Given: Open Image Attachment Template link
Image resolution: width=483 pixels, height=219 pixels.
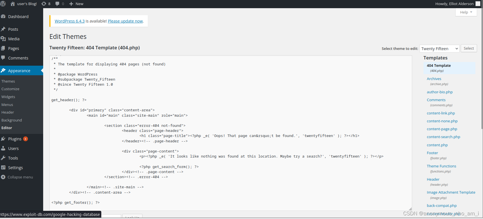Looking at the screenshot, I should pos(451,192).
